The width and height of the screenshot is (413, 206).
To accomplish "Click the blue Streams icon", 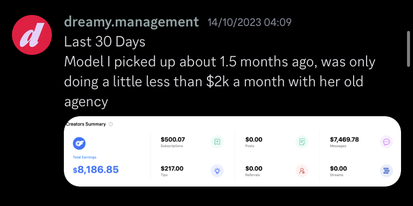I will 387,171.
